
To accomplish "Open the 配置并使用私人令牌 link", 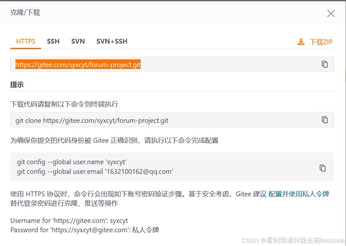I will 299,194.
